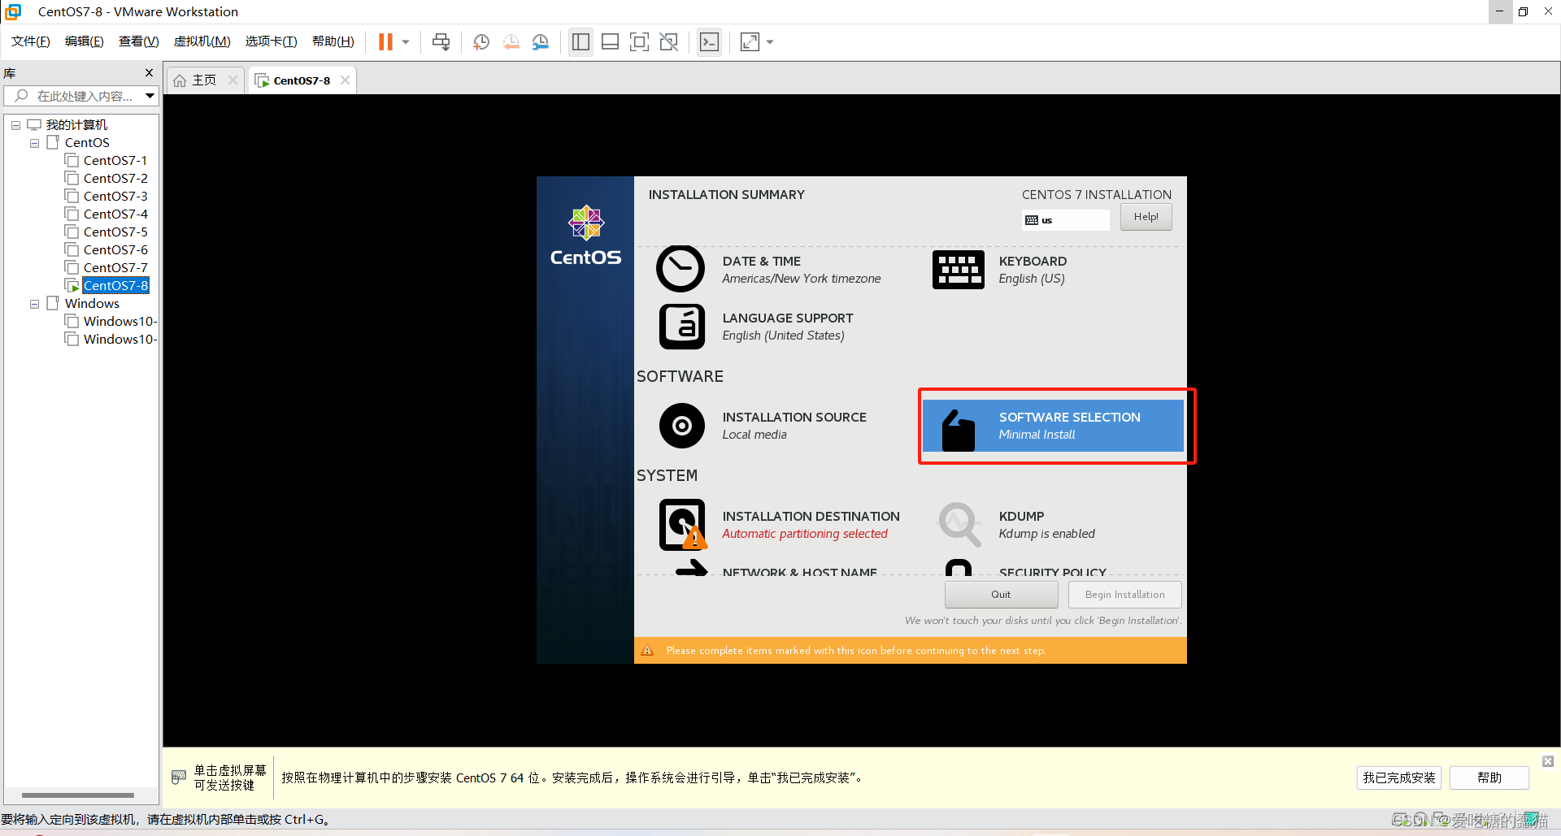Click the Help! button in installer
Image resolution: width=1561 pixels, height=836 pixels.
tap(1146, 217)
